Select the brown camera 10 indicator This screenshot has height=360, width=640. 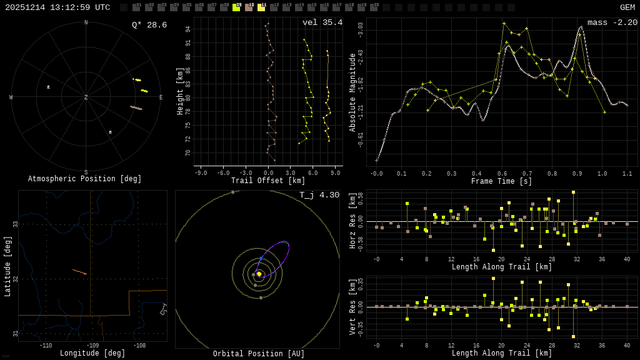249,8
